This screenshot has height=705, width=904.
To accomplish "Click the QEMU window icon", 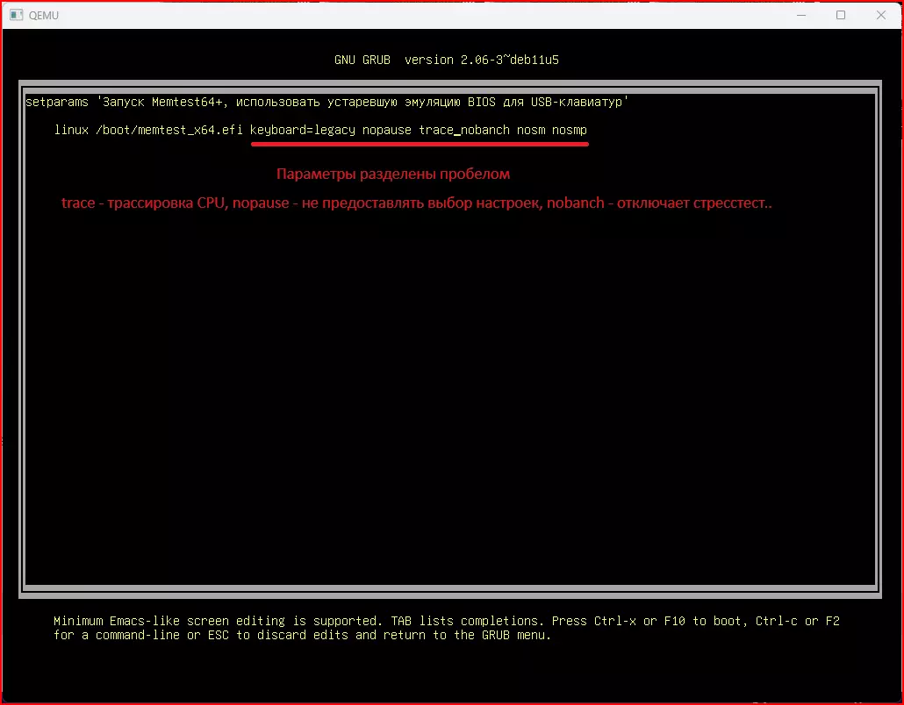I will (x=16, y=15).
